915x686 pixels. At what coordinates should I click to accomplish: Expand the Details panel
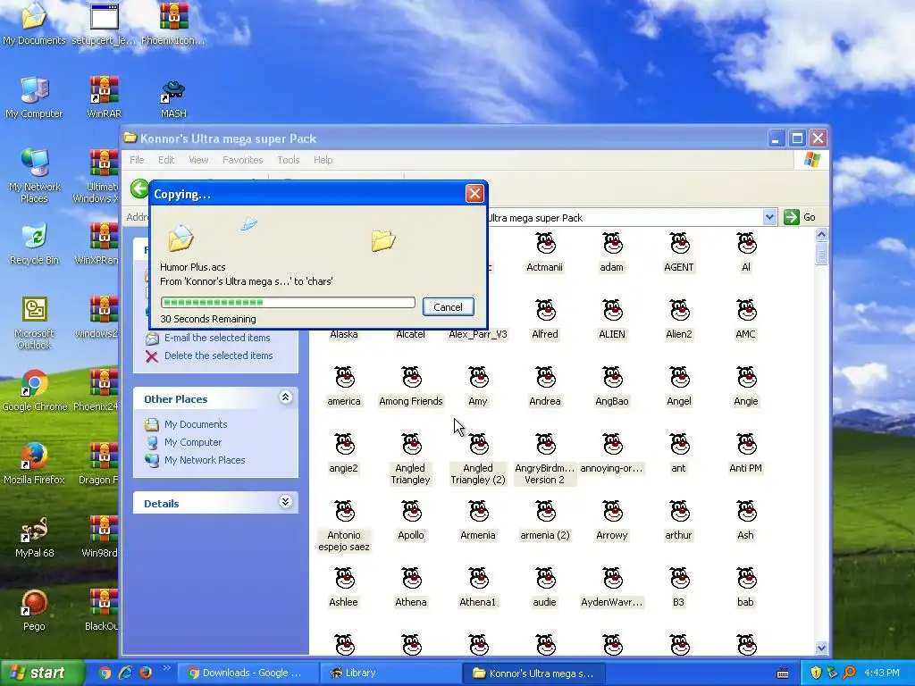point(285,502)
